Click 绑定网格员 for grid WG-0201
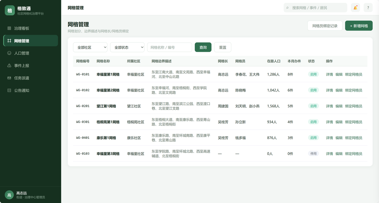379x203 pixels. [354, 106]
